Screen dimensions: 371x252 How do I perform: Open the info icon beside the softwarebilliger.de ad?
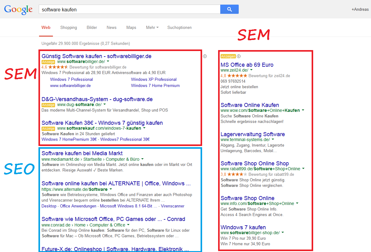205,56
